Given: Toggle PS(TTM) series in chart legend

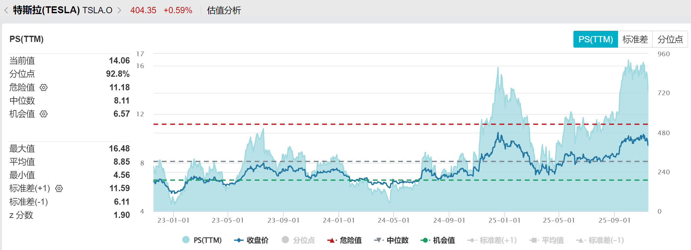Looking at the screenshot, I should coord(202,240).
